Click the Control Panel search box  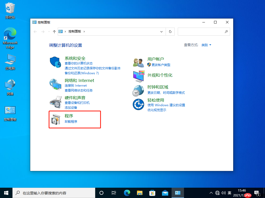click(x=202, y=31)
